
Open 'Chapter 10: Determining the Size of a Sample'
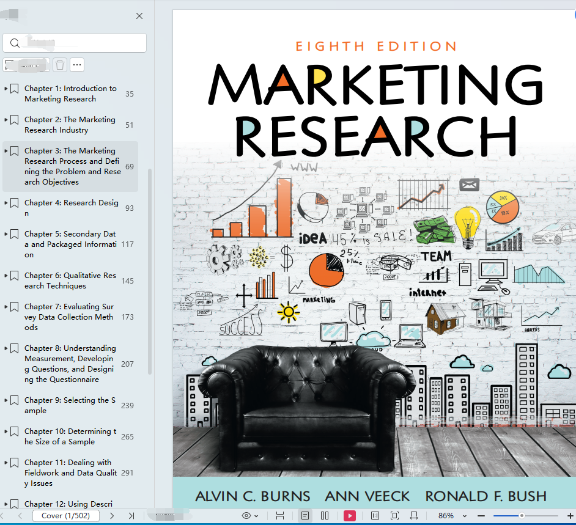70,436
